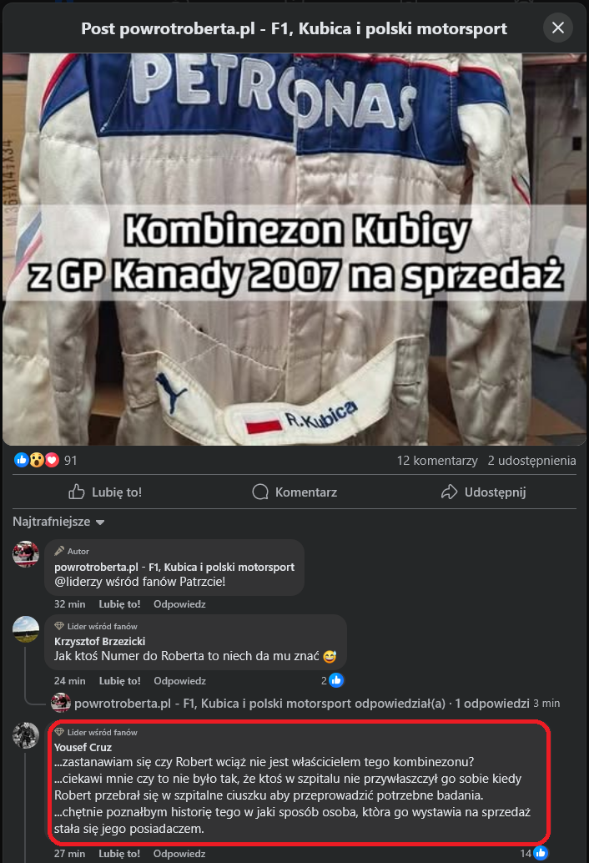Click Yousef Cruz's name
Viewport: 589px width, 863px height.
point(83,748)
